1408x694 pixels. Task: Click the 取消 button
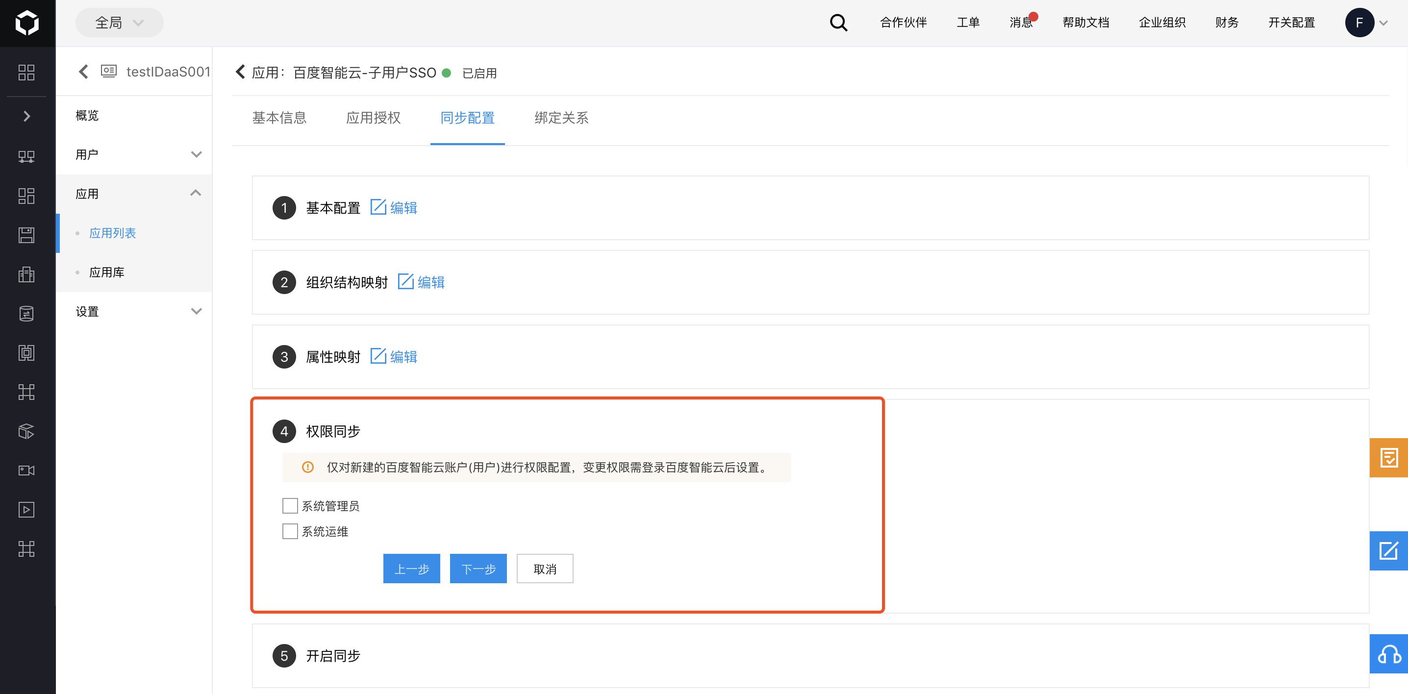click(545, 569)
